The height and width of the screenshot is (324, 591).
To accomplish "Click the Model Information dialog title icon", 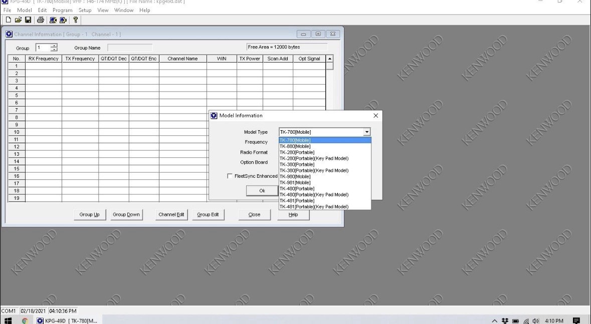I will (x=214, y=116).
